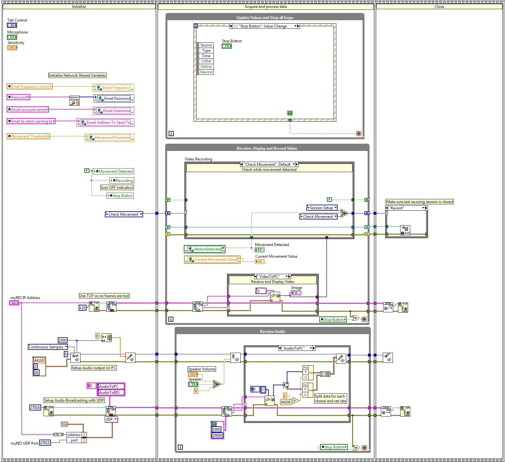Image resolution: width=505 pixels, height=462 pixels.
Task: Open the Session Setup enum constant
Action: tap(322, 208)
